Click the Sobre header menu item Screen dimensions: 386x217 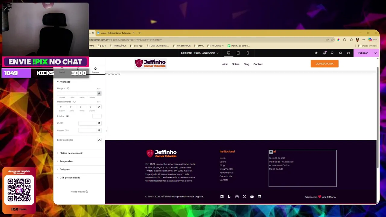(x=236, y=64)
